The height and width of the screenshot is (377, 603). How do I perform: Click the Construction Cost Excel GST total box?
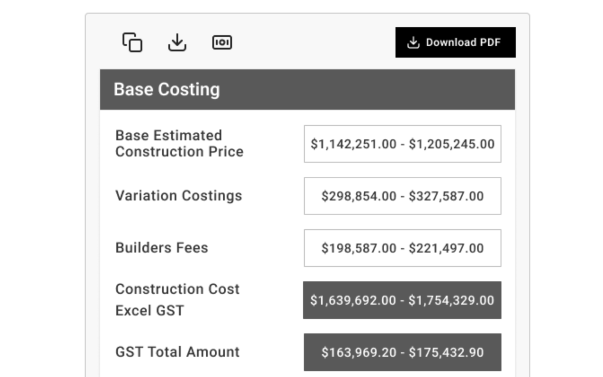(402, 300)
